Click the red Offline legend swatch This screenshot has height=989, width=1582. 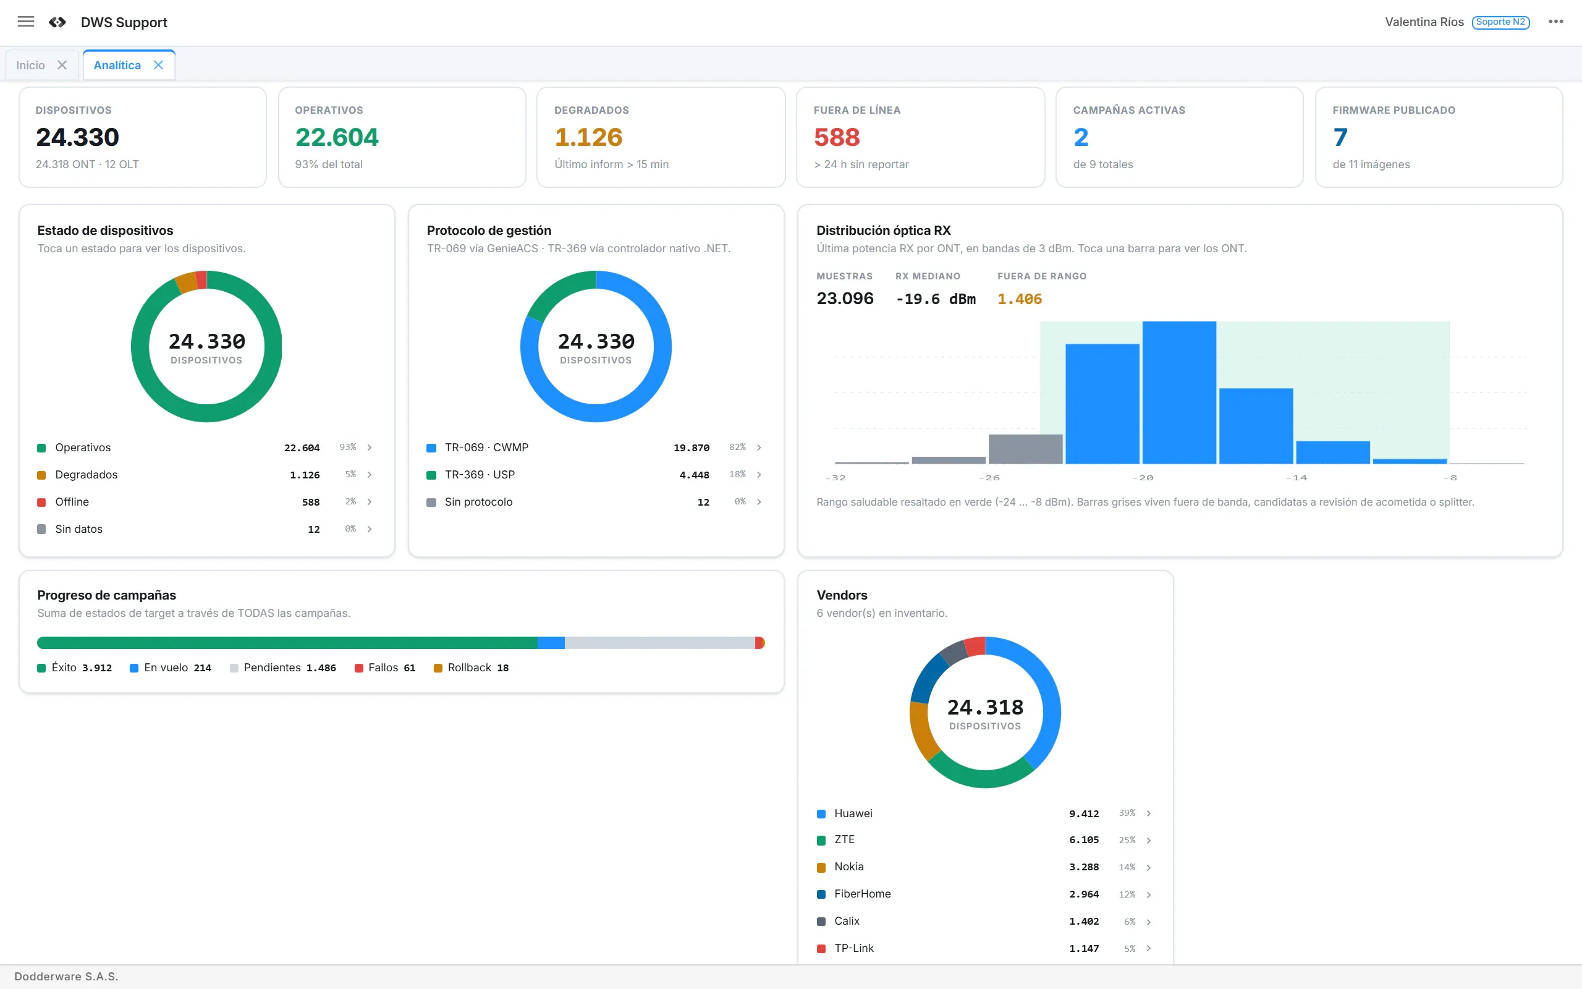point(41,503)
